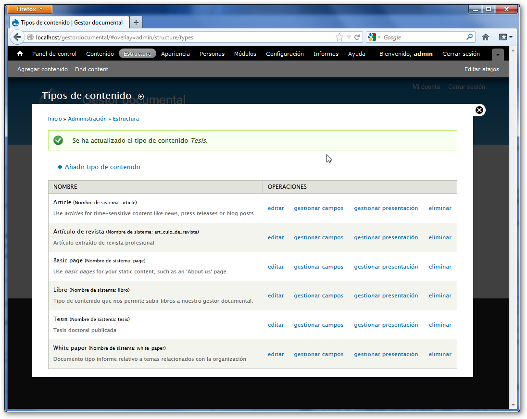The height and width of the screenshot is (419, 527).
Task: Close the overlay with the X icon
Action: (x=479, y=111)
